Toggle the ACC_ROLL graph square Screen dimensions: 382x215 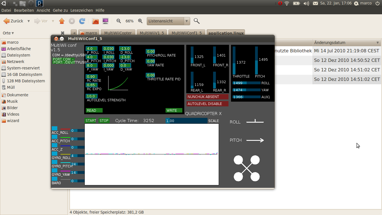[x=55, y=128]
